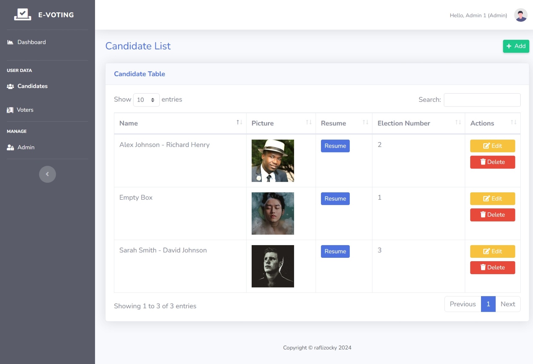Open the Dashboard page from sidebar
The image size is (533, 364).
(31, 42)
